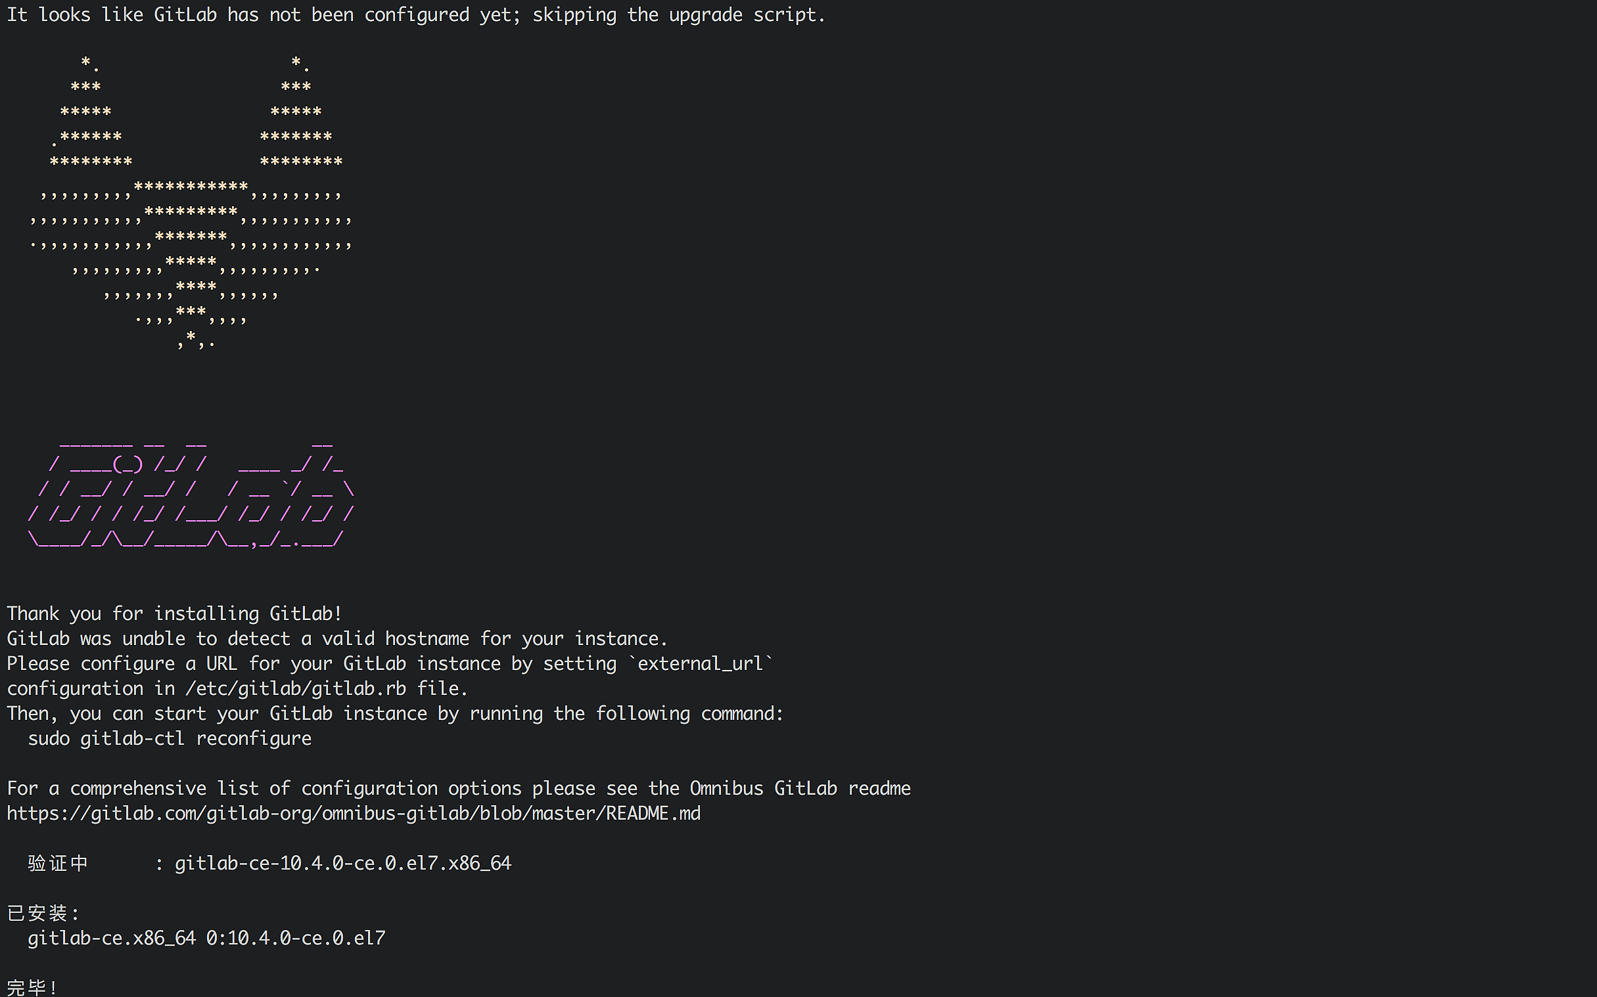
Task: Click the `external_url` setting text
Action: point(701,663)
